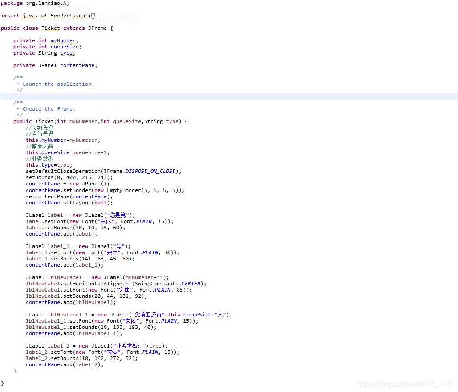Click lblNewLabel.setHorizontalAlignment CENTER line

116,284
